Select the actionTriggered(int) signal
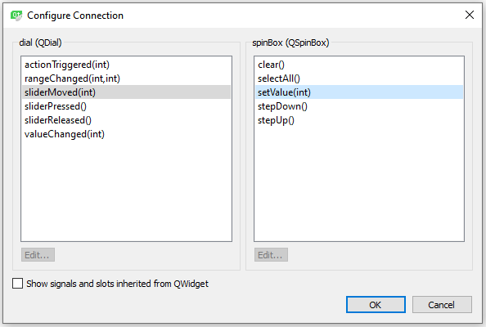Viewport: 486px width, 327px height. pyautogui.click(x=126, y=65)
